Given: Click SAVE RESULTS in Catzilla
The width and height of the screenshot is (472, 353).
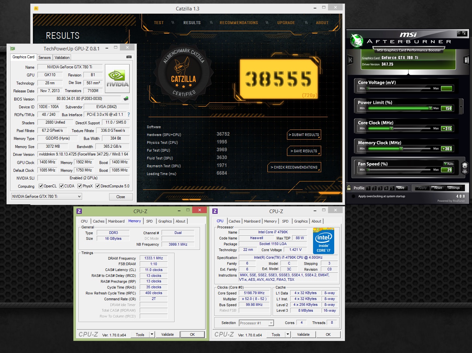Looking at the screenshot, I should (304, 151).
